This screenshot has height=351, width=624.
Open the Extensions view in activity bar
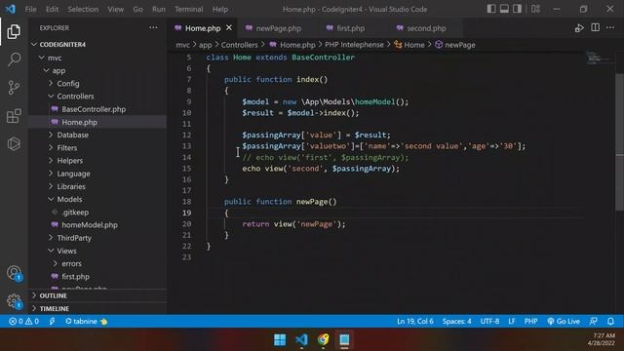point(14,116)
